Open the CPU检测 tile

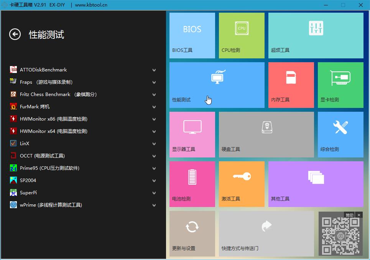(241, 35)
